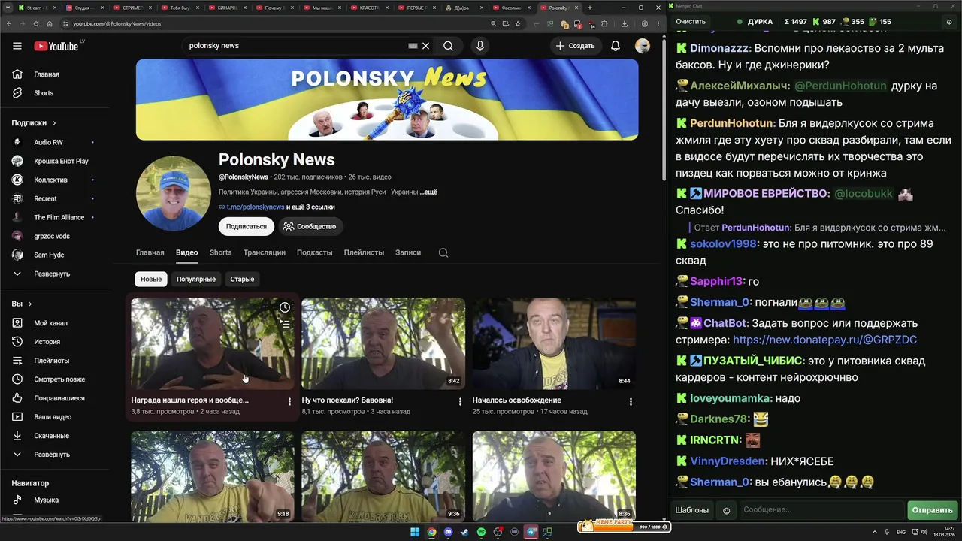
Task: Switch to 'Трансляции' tab
Action: point(265,253)
